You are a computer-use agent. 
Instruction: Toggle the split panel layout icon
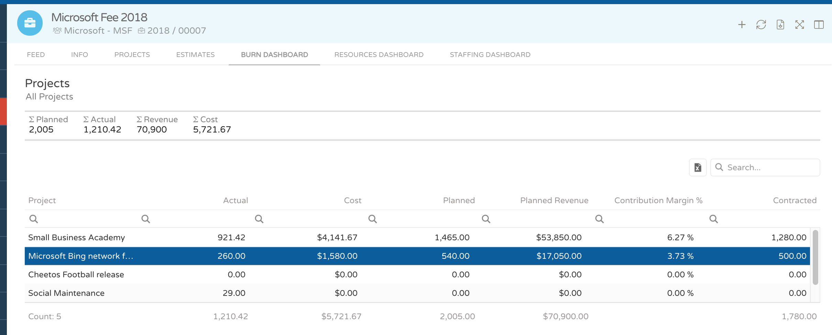[x=819, y=25]
